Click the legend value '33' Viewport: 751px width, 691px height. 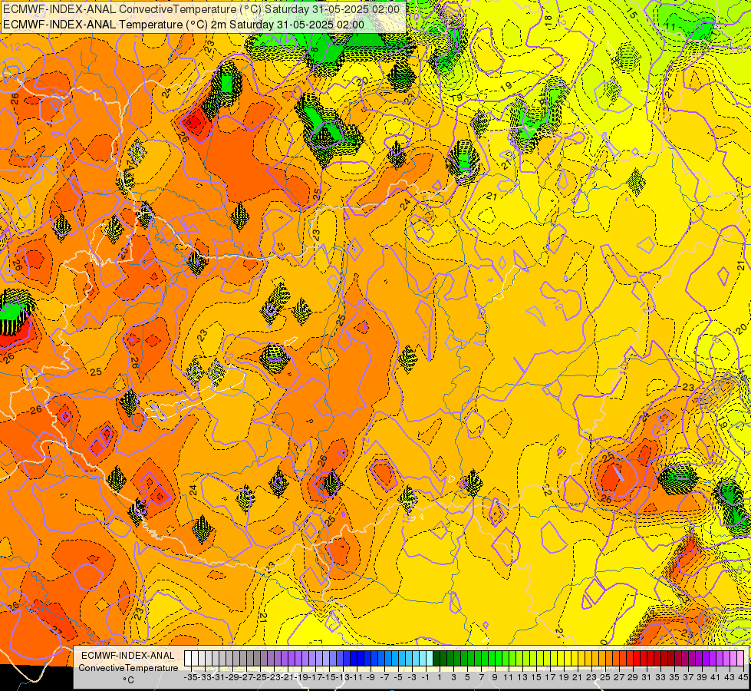660,677
